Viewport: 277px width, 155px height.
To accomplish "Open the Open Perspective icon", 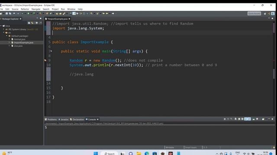I will pyautogui.click(x=265, y=13).
